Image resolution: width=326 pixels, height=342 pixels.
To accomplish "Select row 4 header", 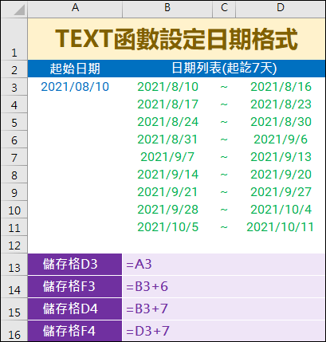I will coord(14,104).
